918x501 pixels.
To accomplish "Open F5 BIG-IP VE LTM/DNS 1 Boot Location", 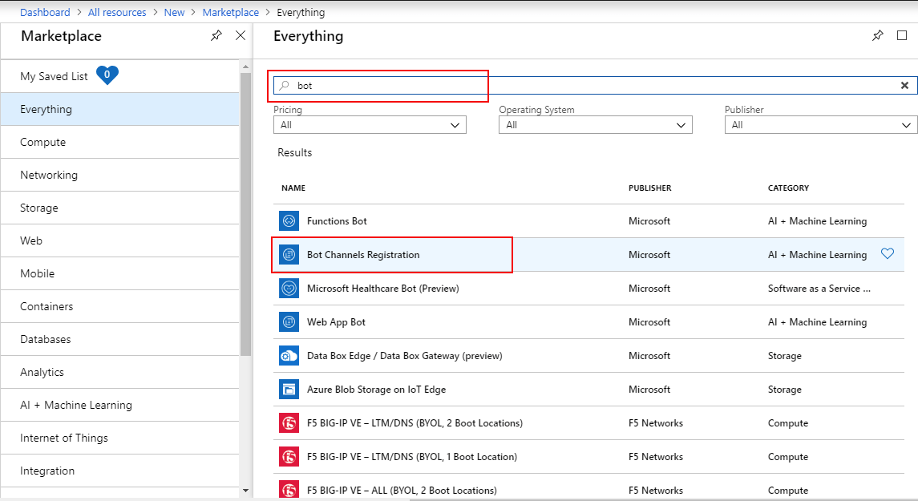I will coord(588,457).
